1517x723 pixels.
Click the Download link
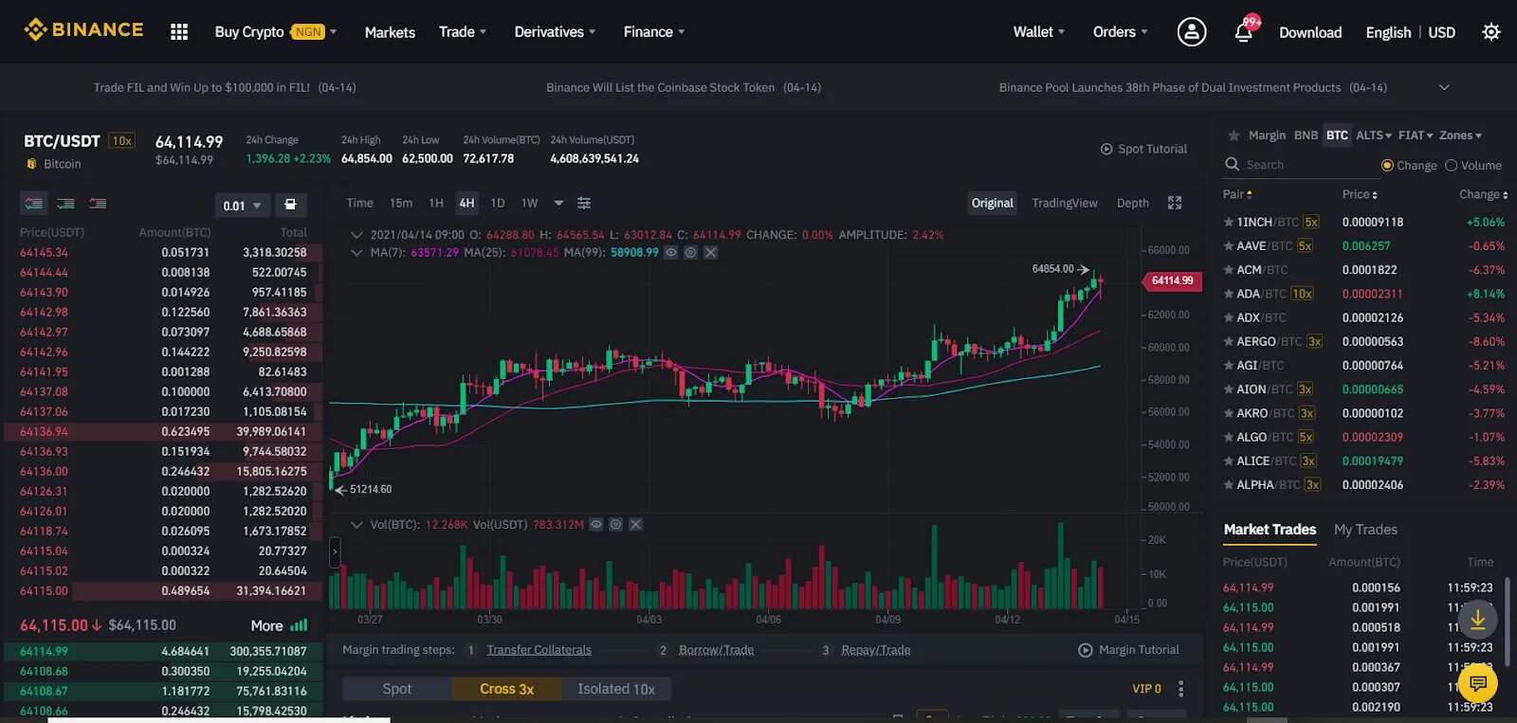click(x=1310, y=32)
